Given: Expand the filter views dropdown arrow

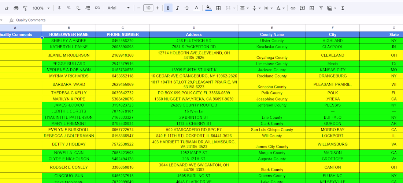Looking at the screenshot, I should point(335,8).
